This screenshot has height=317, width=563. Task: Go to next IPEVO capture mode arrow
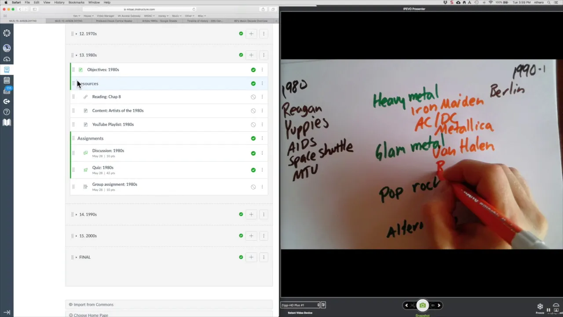(x=439, y=305)
